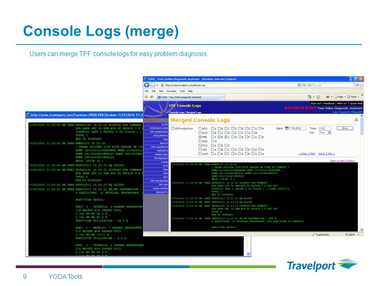This screenshot has width=381, height=286.
Task: Click the Favorites star icon
Action: tap(146, 97)
